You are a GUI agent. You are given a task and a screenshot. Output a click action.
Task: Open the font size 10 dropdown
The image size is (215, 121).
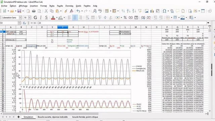pos(30,17)
